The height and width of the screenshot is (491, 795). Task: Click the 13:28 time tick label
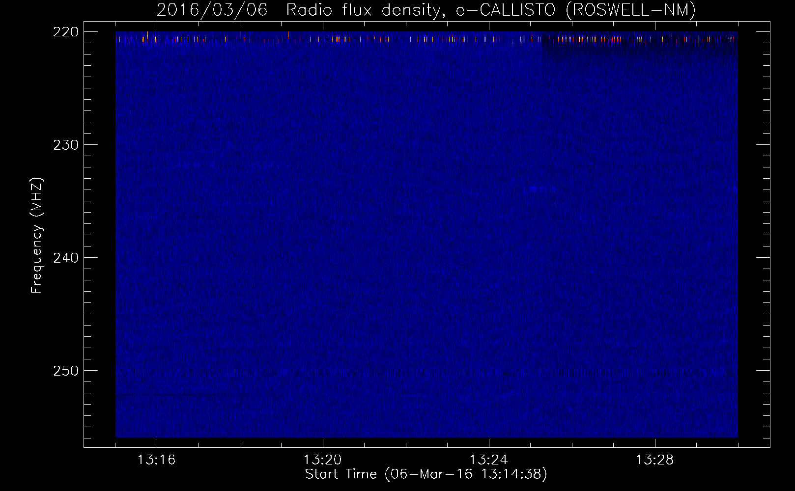(x=654, y=460)
